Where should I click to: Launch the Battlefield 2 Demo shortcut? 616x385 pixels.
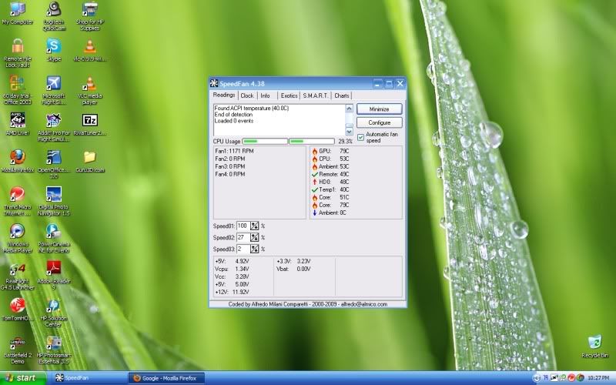pos(17,350)
